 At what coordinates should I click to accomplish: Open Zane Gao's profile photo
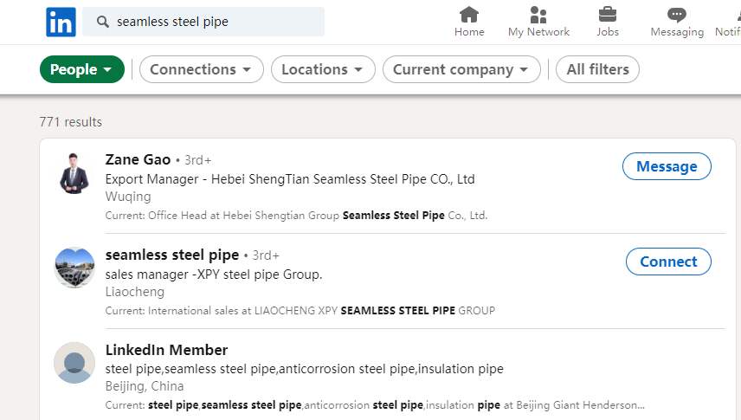click(74, 172)
